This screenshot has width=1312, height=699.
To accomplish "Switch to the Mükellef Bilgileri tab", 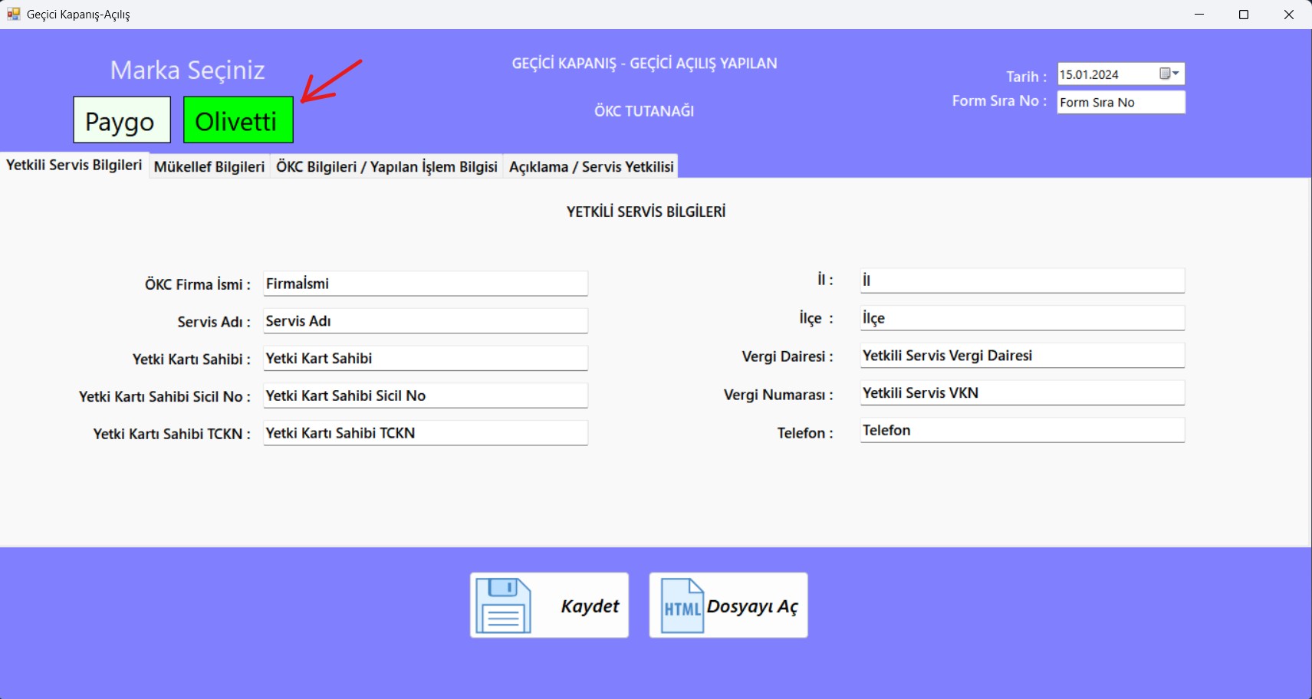I will [x=209, y=167].
